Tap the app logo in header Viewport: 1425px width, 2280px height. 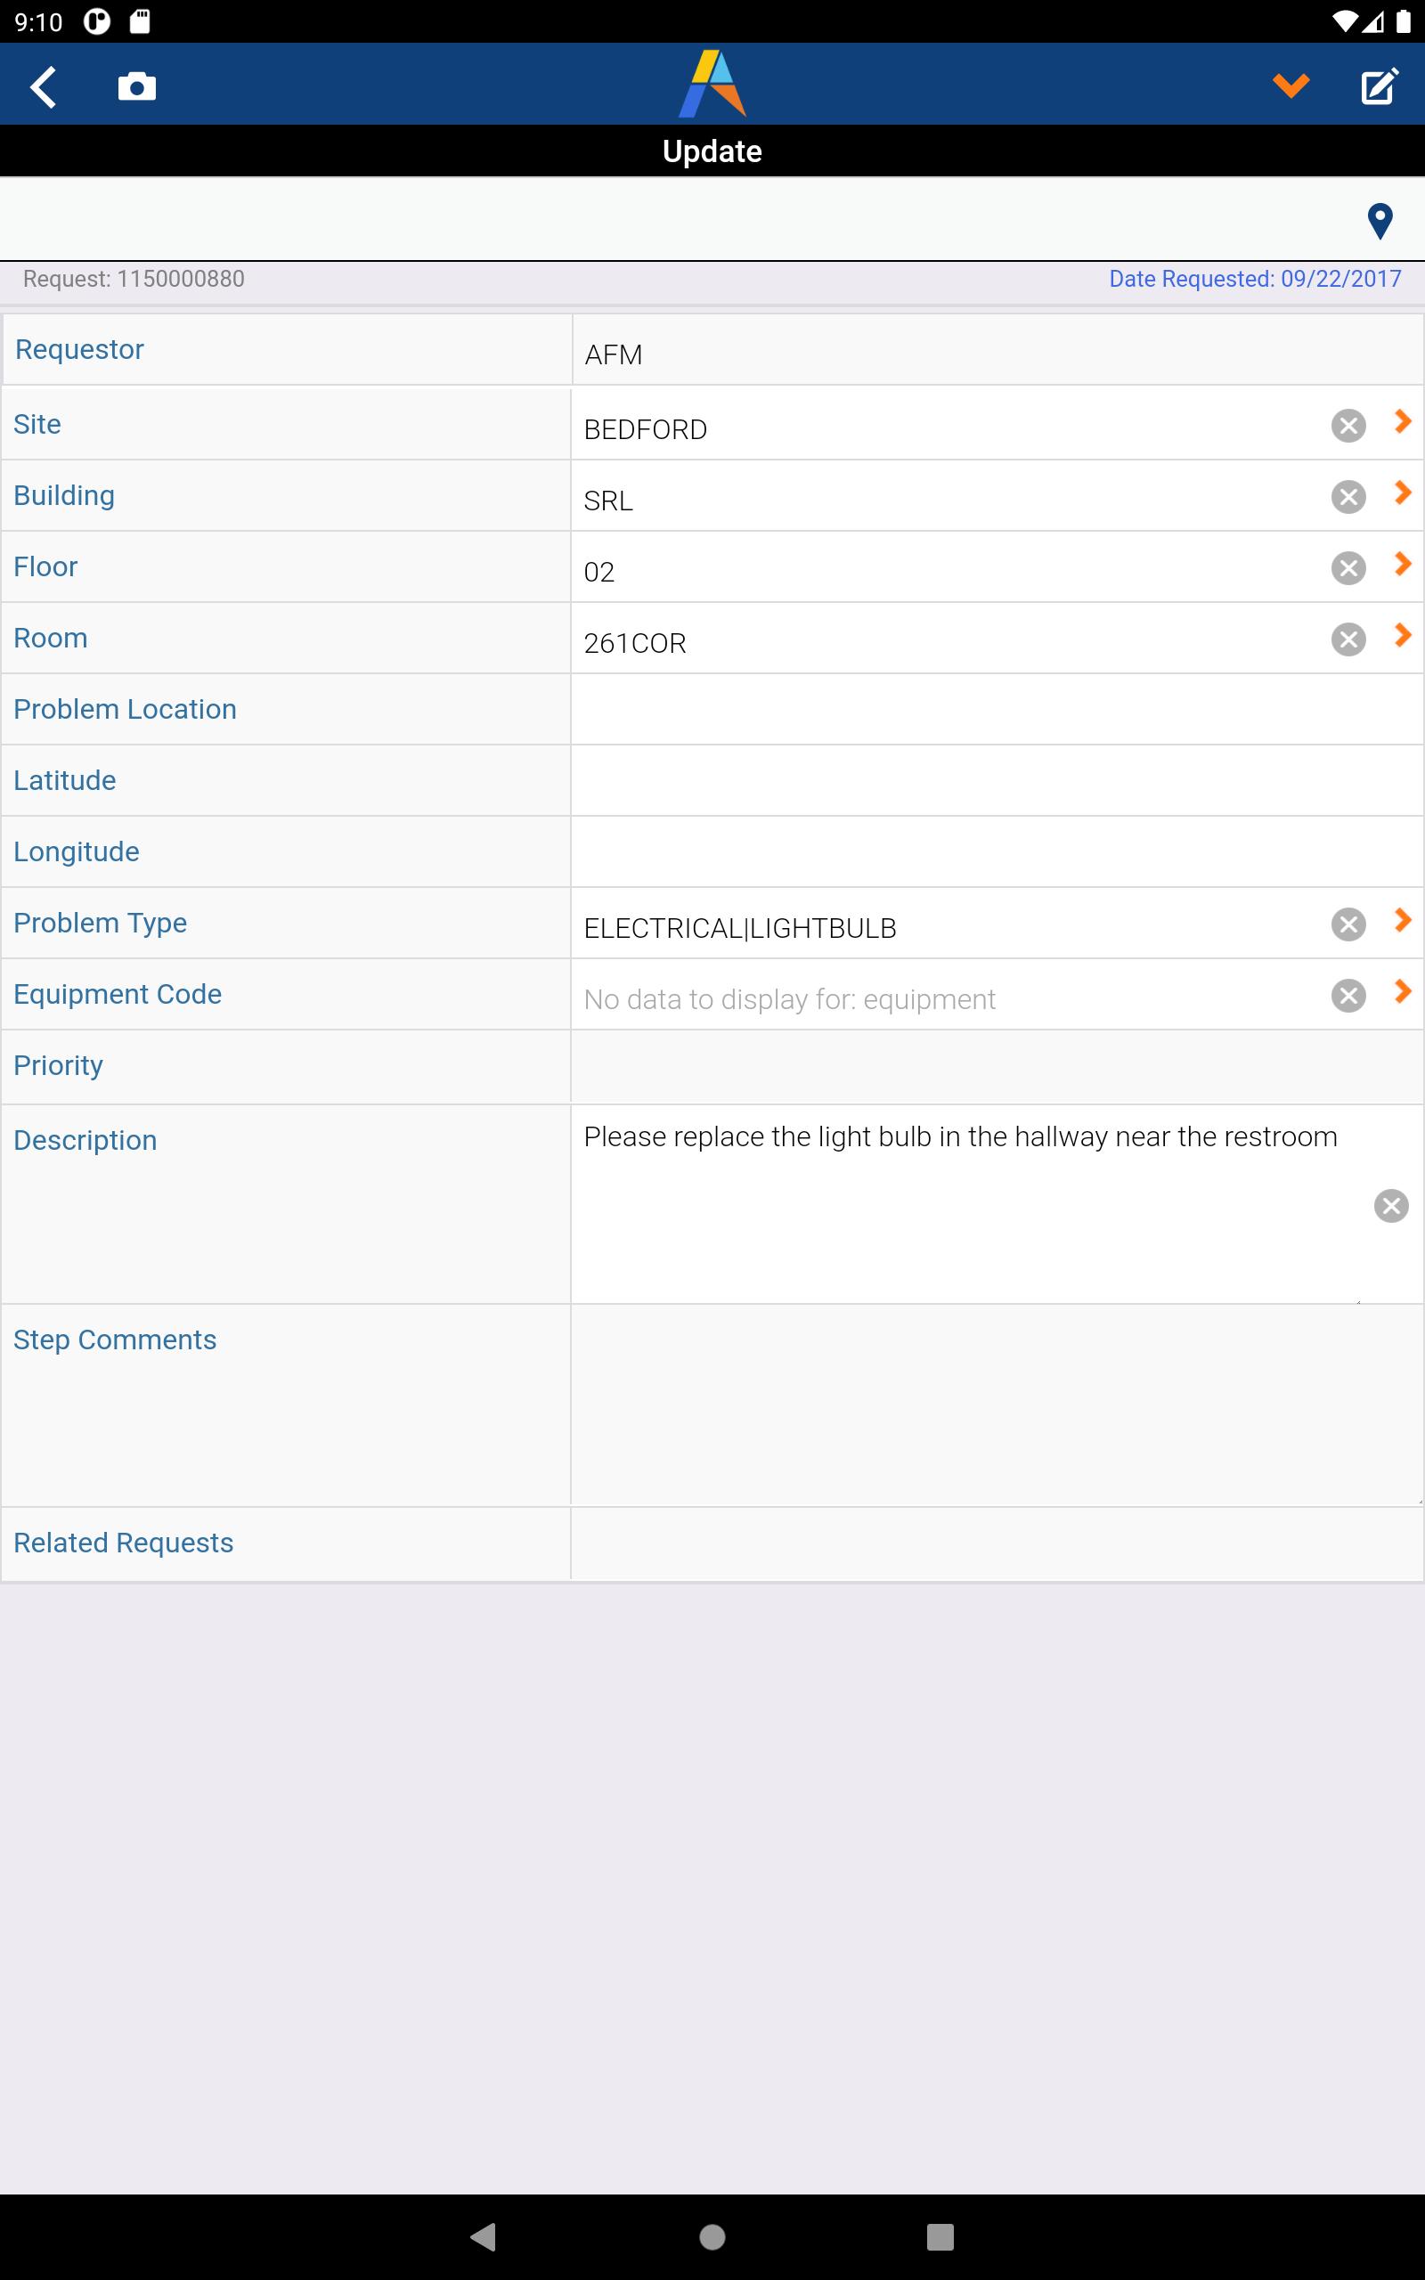click(712, 84)
